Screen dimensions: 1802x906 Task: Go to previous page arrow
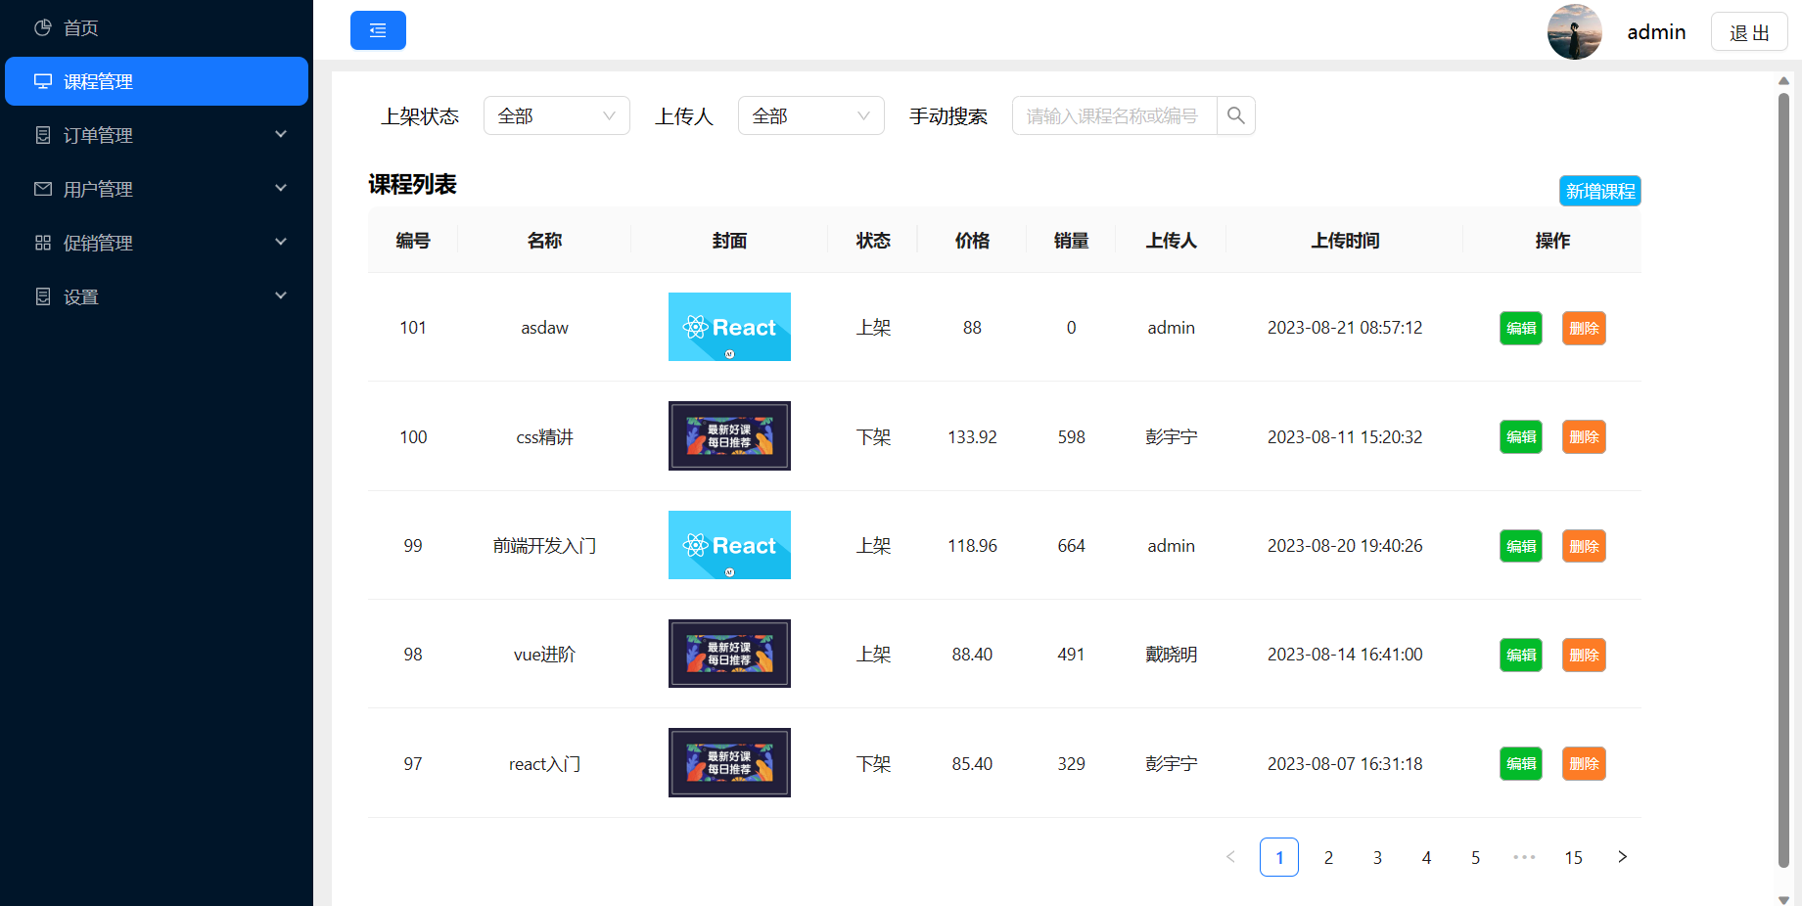pos(1230,857)
